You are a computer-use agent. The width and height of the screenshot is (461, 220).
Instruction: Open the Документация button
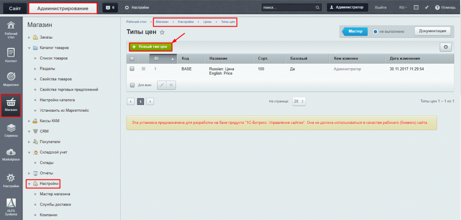tap(432, 31)
